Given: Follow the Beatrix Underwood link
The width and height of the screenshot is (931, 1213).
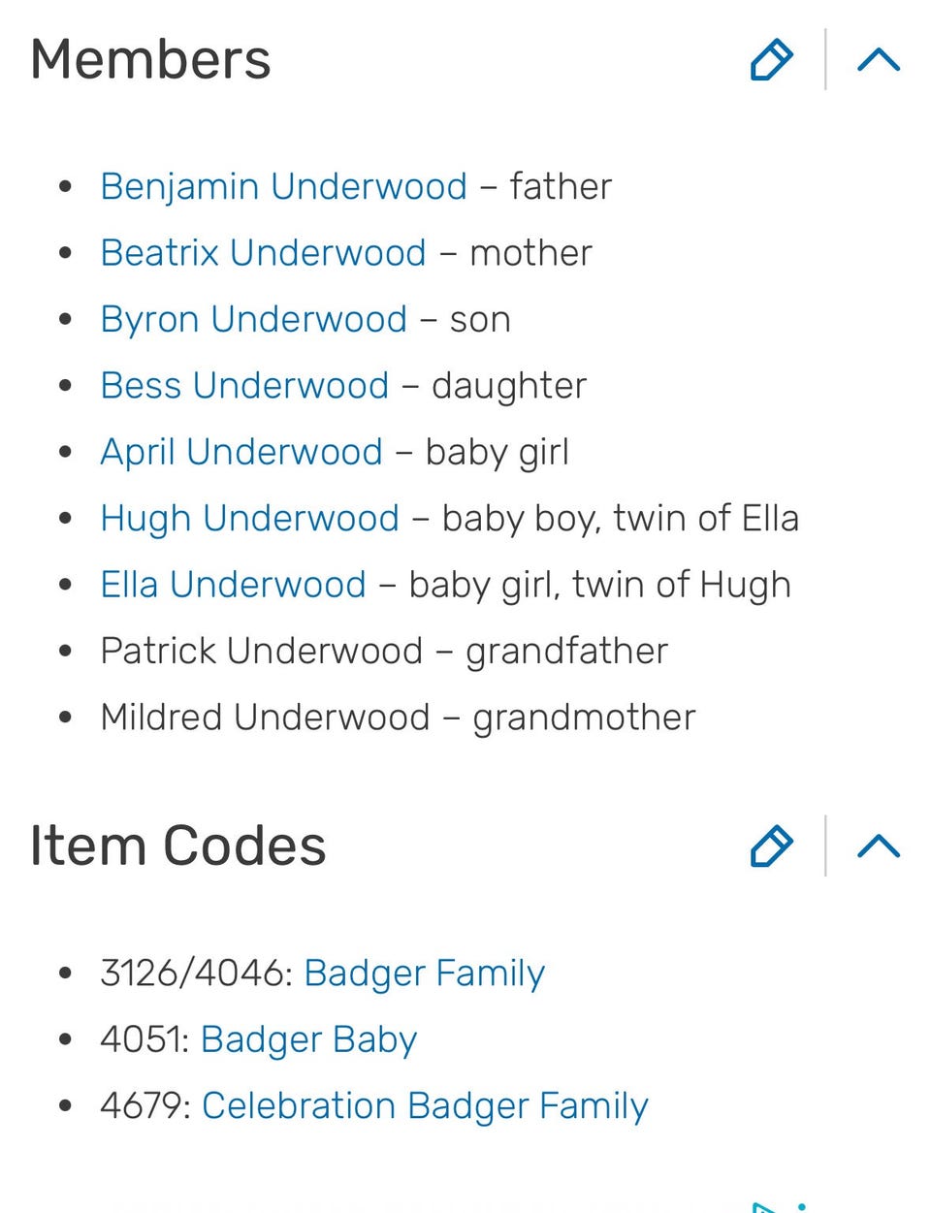Looking at the screenshot, I should 263,253.
